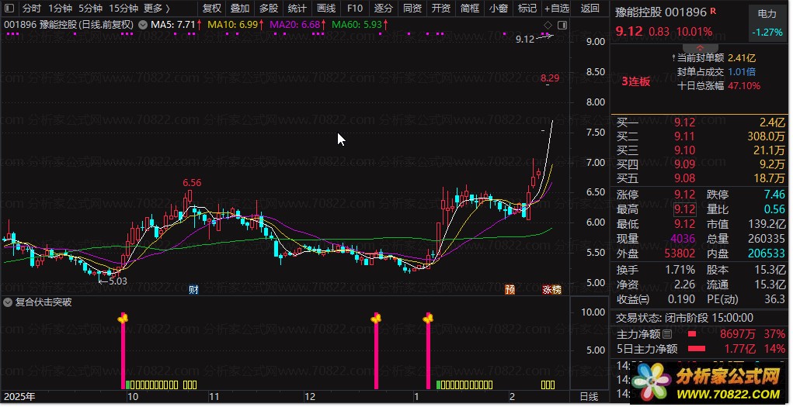Screen dimensions: 793x407
Task: Toggle the right info panel icon
Action: tap(562, 25)
